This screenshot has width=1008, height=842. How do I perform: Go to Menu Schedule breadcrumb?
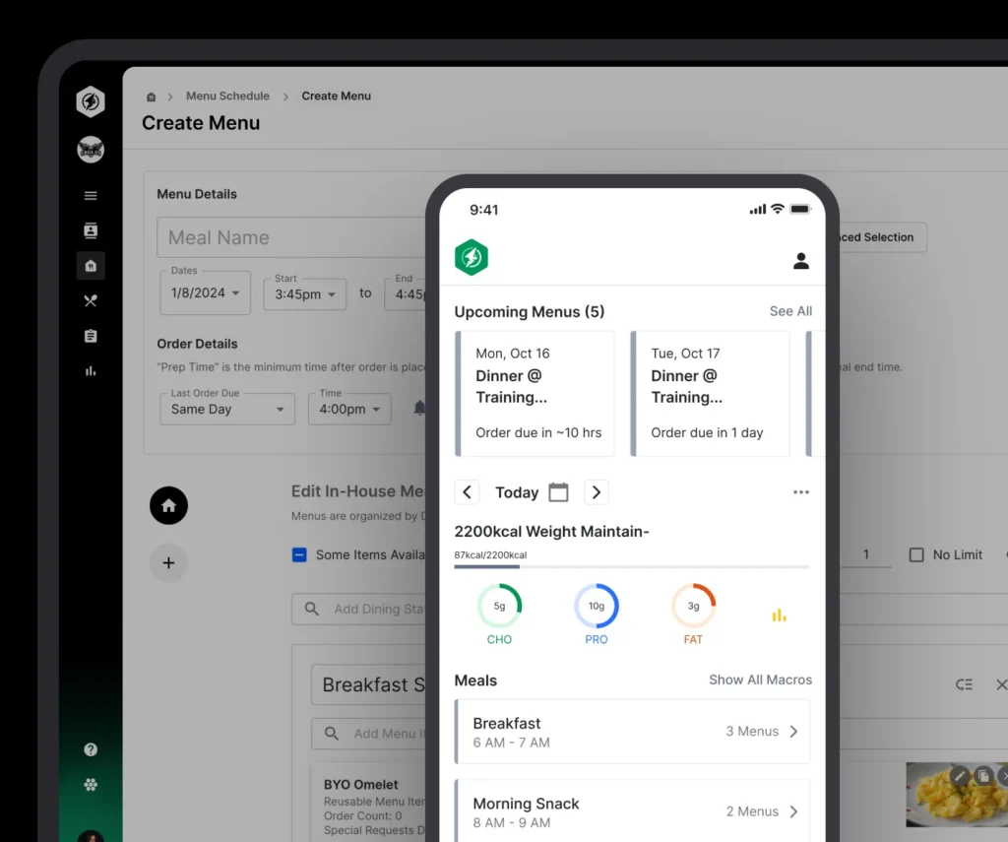(227, 96)
